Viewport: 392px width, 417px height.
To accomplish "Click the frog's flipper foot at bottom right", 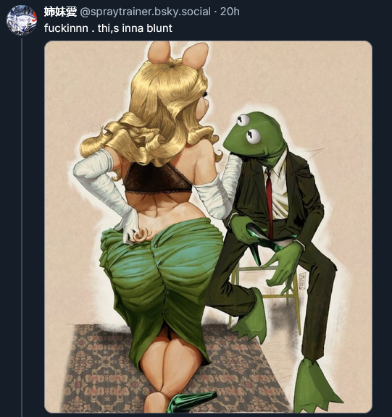I will (x=317, y=387).
